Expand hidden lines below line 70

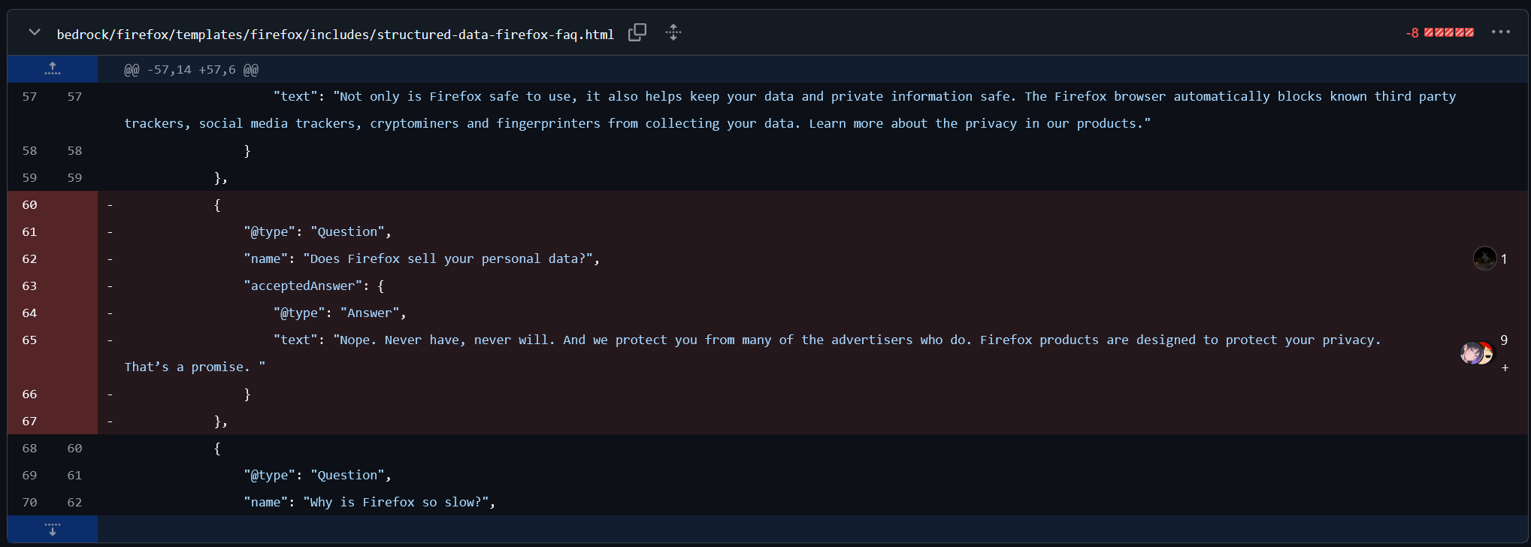51,529
